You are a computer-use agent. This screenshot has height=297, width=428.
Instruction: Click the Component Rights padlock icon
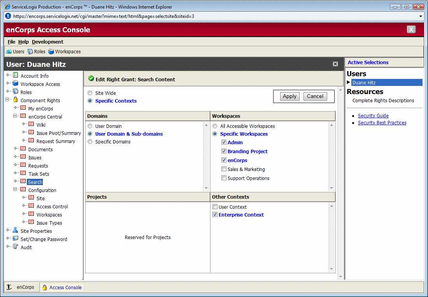(16, 100)
